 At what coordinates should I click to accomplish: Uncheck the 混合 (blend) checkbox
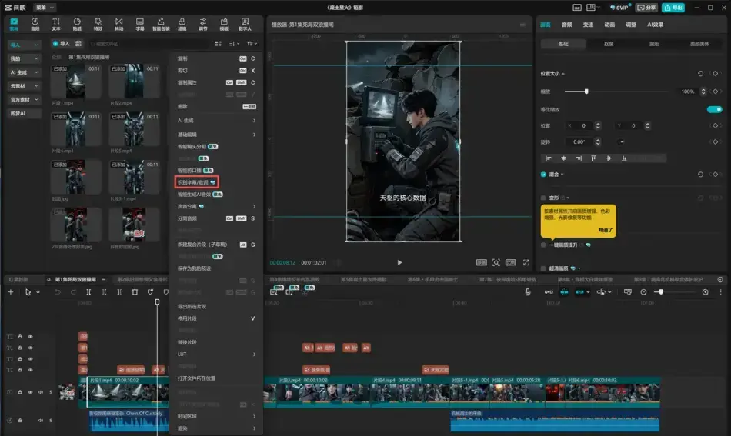point(543,175)
